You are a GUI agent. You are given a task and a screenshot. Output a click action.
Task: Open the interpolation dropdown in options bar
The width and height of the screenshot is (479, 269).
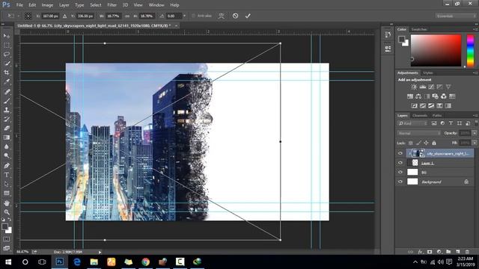tap(184, 16)
